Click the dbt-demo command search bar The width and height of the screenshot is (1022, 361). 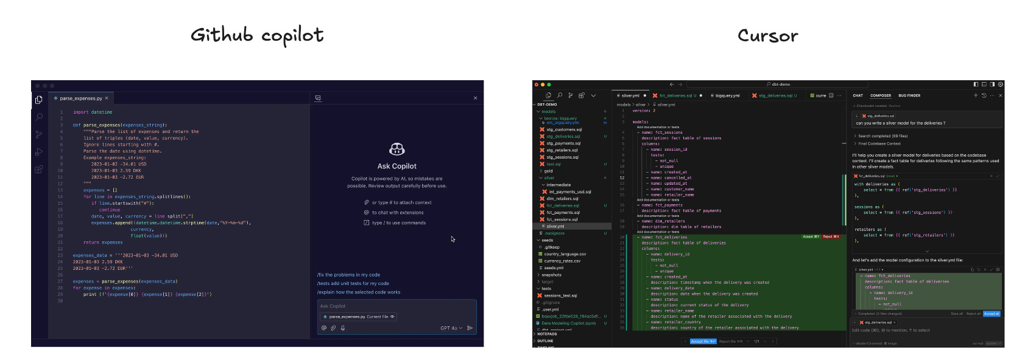point(778,84)
